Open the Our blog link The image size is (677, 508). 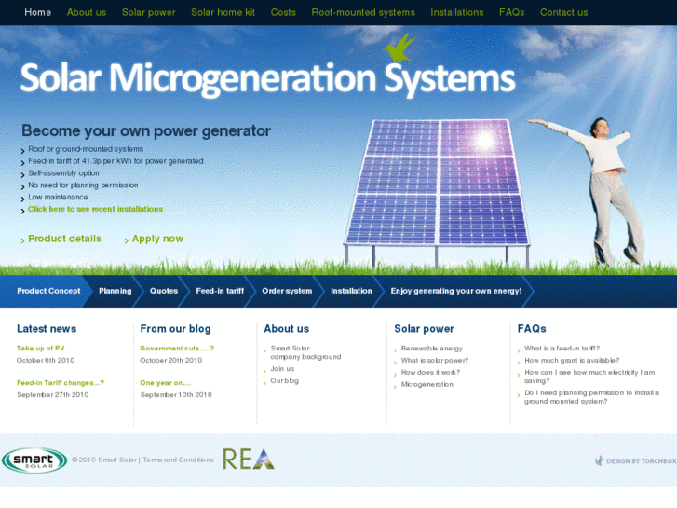pyautogui.click(x=285, y=381)
